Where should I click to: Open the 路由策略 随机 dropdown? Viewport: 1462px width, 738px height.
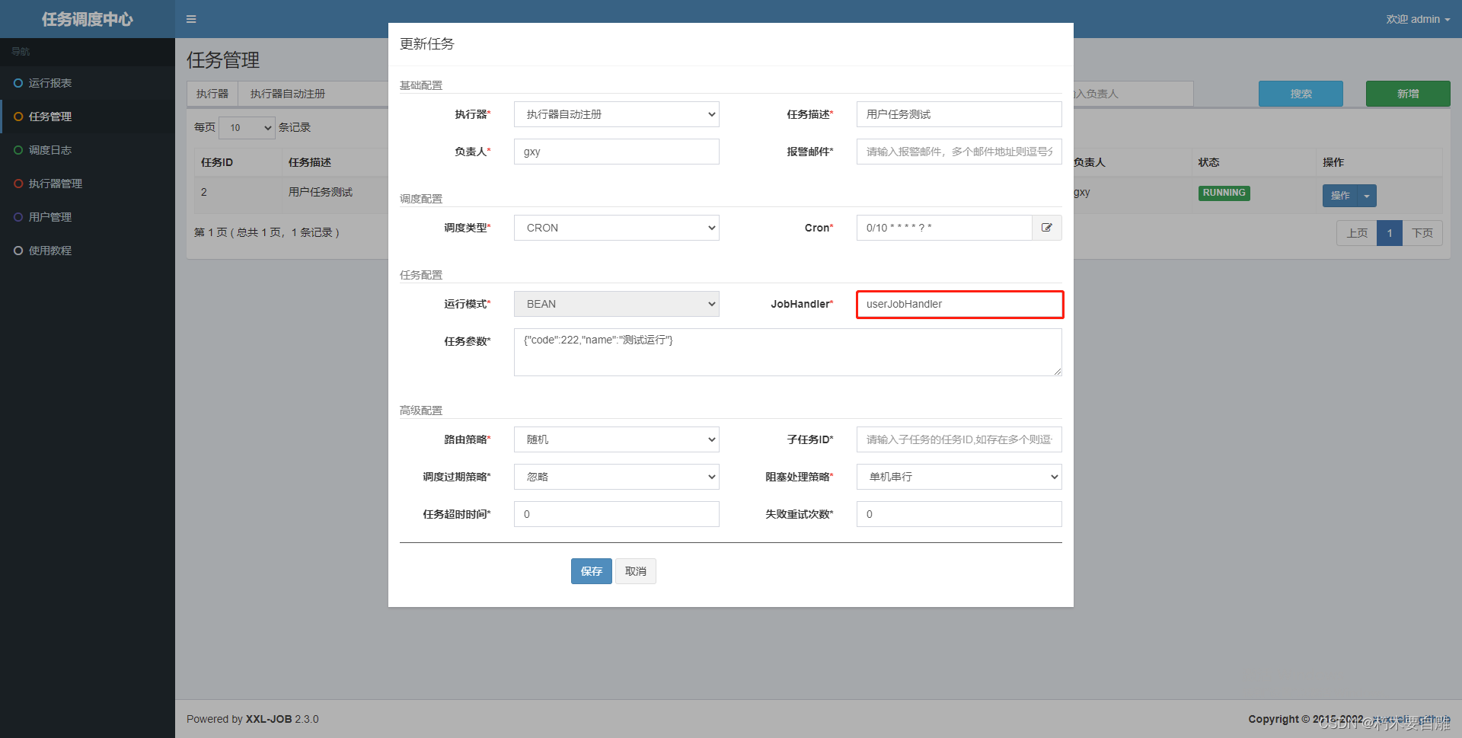click(617, 439)
